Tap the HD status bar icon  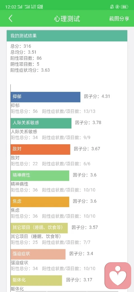pos(40,7)
